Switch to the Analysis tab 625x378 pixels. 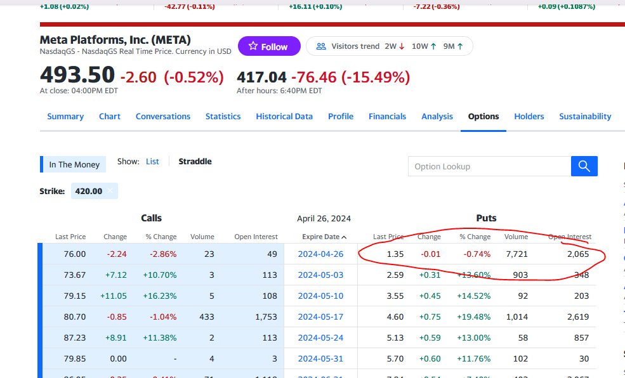pos(437,116)
